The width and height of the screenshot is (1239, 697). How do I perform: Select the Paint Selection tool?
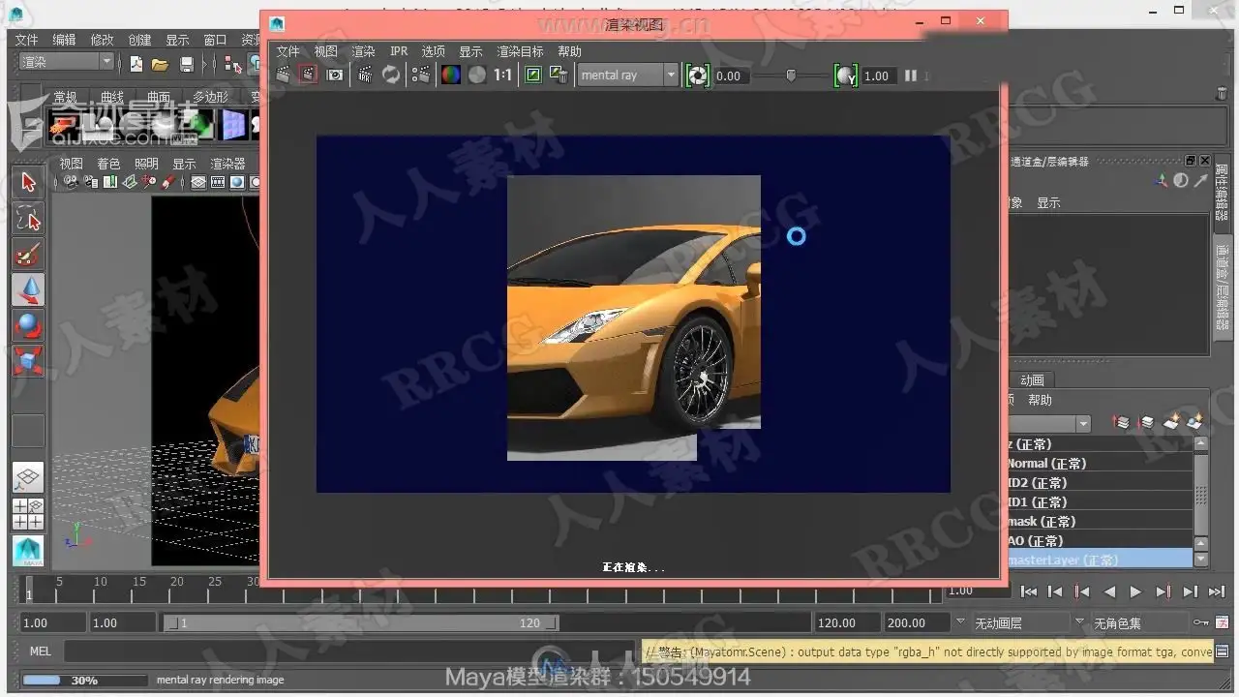28,255
